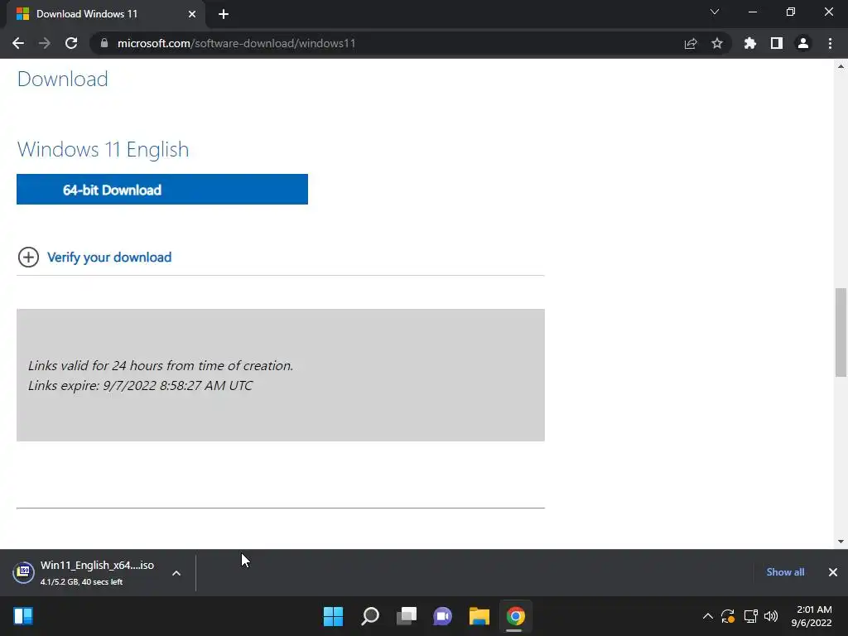Restore down the Chrome window
The height and width of the screenshot is (636, 848).
coord(791,12)
